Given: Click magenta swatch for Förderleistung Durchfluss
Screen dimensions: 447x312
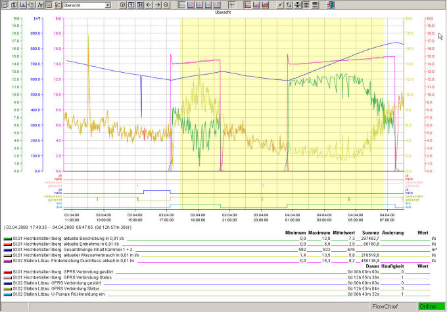Looking at the screenshot, I should 8,261.
